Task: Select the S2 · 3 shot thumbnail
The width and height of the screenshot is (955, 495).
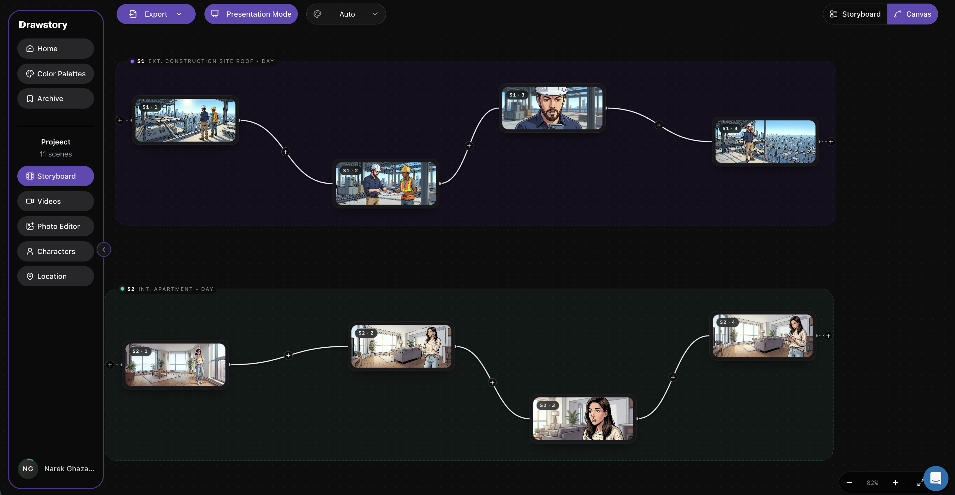Action: 583,419
